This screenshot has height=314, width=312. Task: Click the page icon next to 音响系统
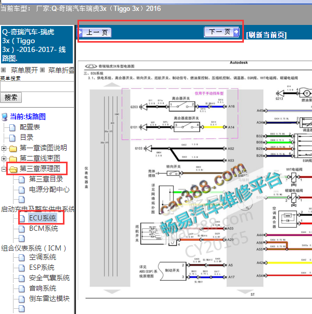[x=22, y=289]
